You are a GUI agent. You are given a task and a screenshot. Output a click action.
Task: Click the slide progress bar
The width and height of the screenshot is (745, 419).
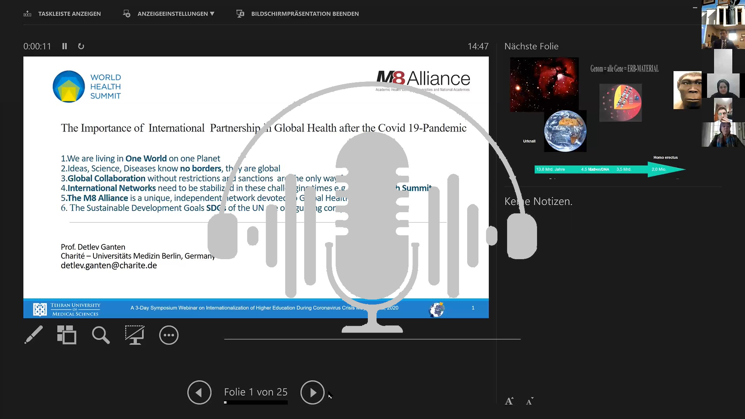click(x=256, y=403)
